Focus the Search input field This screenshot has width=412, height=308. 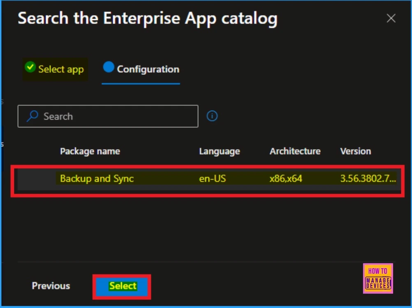coord(108,116)
